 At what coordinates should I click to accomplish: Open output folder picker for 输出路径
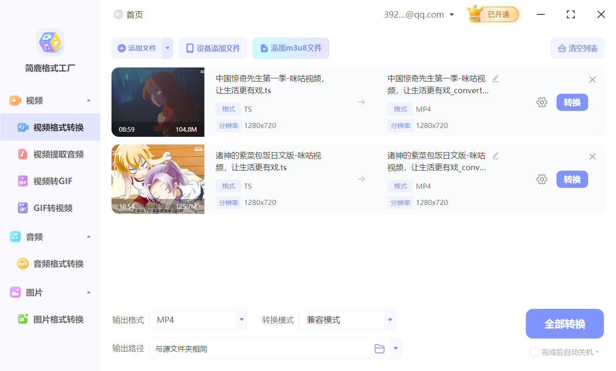(379, 348)
